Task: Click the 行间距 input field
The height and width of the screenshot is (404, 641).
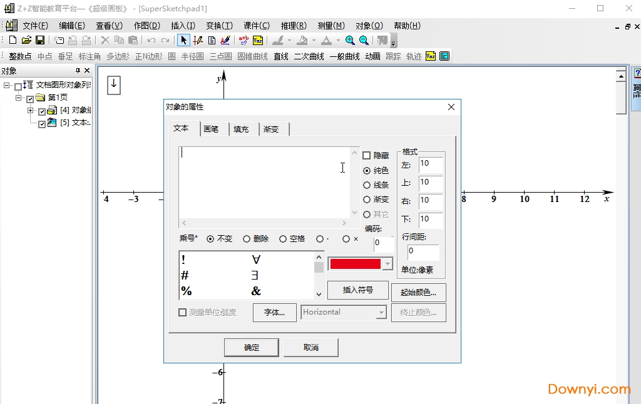Action: coord(423,252)
